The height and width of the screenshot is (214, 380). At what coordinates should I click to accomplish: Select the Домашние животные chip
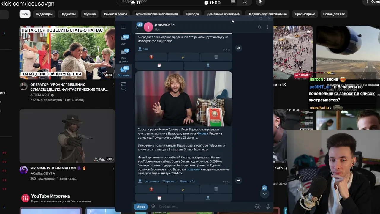click(x=223, y=14)
